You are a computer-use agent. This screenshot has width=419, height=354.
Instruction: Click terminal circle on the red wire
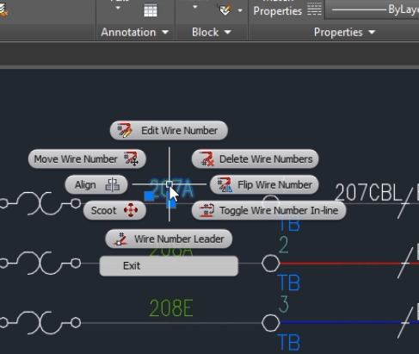coord(270,264)
